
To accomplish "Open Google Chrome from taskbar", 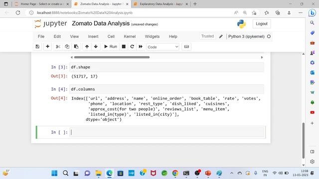I will pyautogui.click(x=175, y=174).
